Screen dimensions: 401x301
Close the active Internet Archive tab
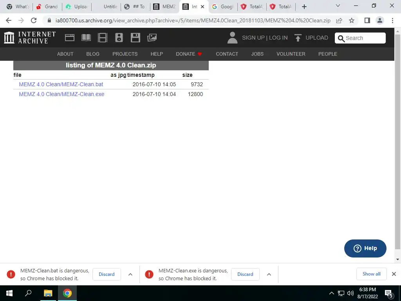point(202,7)
